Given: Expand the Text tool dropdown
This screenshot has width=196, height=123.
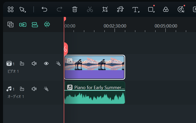Looking at the screenshot, I should tap(139, 12).
